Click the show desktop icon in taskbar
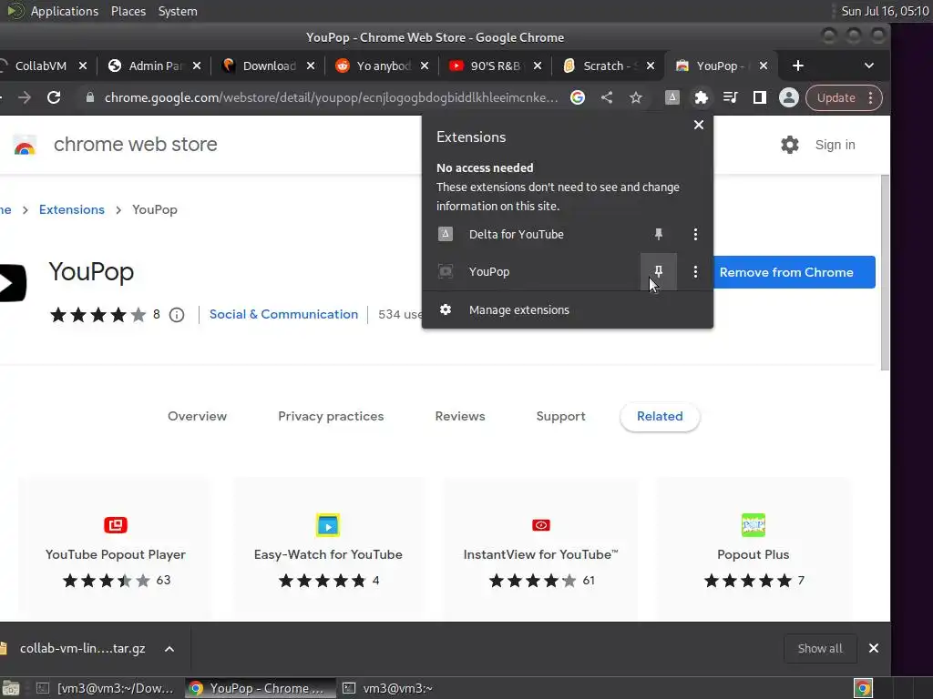 (11, 688)
